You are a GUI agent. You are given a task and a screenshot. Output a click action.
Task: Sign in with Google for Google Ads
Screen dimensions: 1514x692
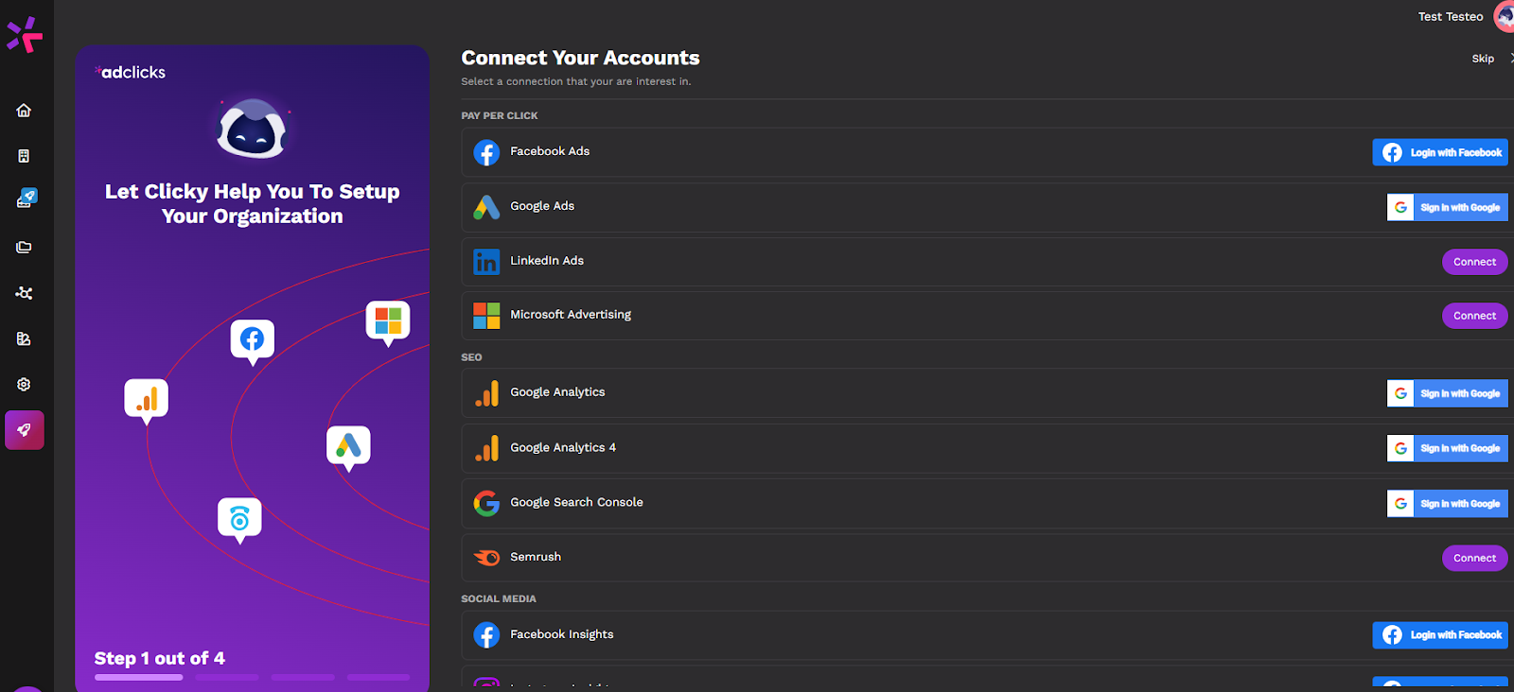tap(1447, 207)
